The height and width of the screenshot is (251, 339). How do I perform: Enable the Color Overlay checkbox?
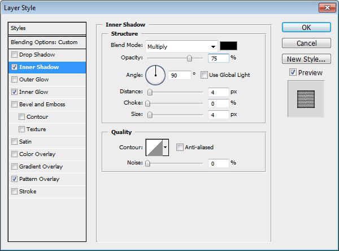[x=14, y=154]
